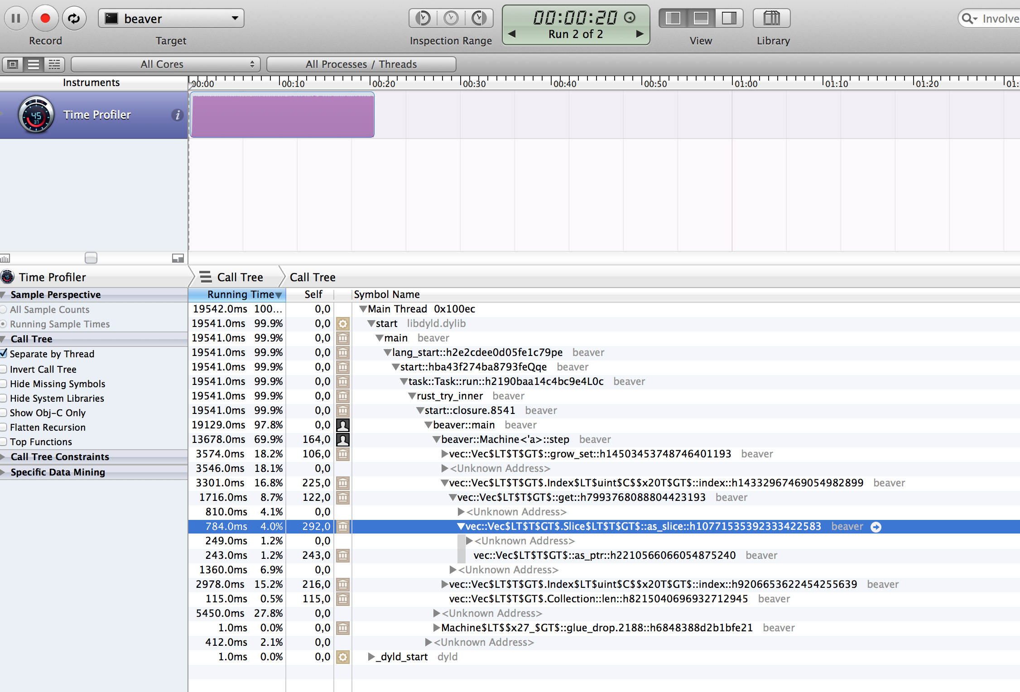Screen dimensions: 1020x692
Task: Open the beaver Target dropdown
Action: (171, 19)
